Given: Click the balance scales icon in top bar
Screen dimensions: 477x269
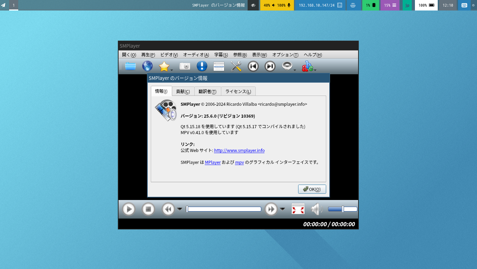Looking at the screenshot, I should [x=353, y=5].
